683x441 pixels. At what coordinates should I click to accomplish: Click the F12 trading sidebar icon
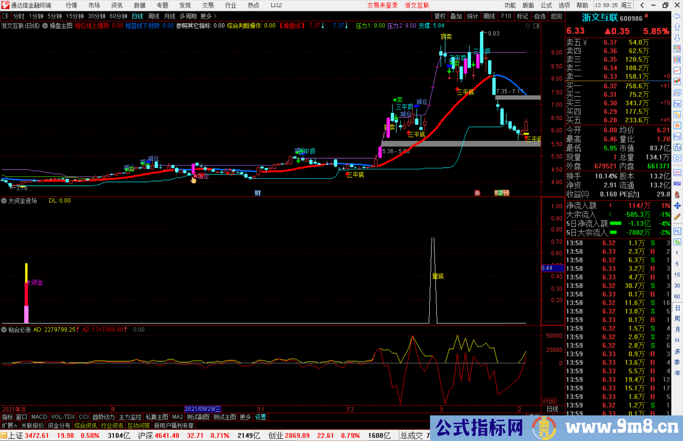677,137
